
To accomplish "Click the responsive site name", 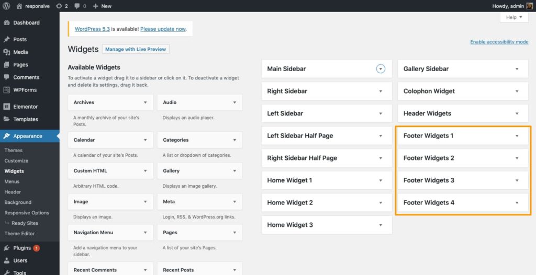I will pos(37,6).
